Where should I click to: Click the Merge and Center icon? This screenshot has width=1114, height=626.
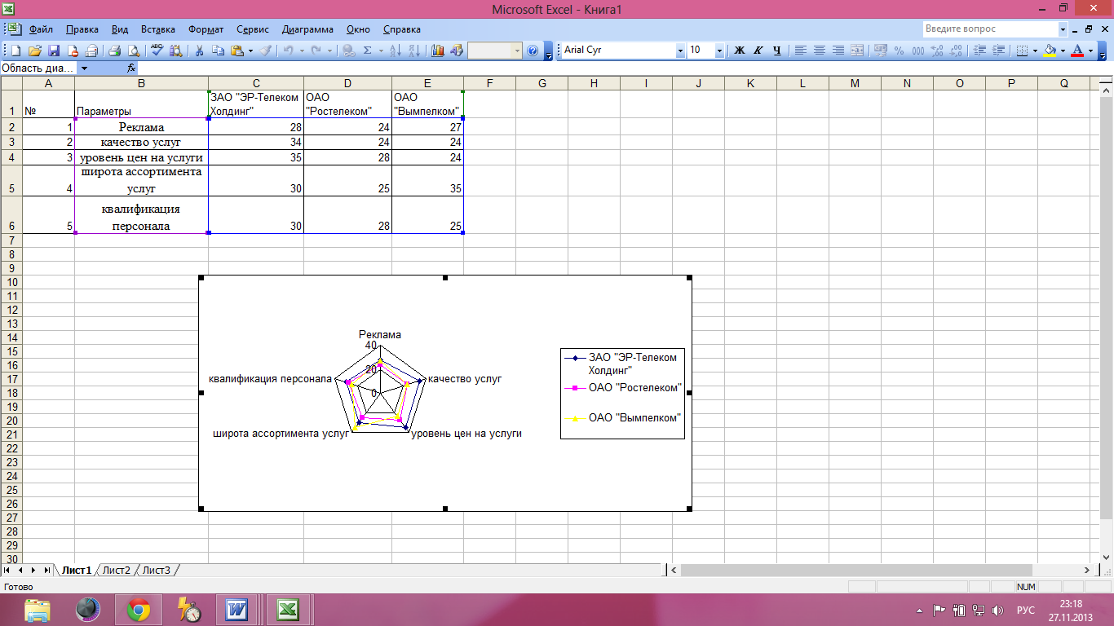857,51
